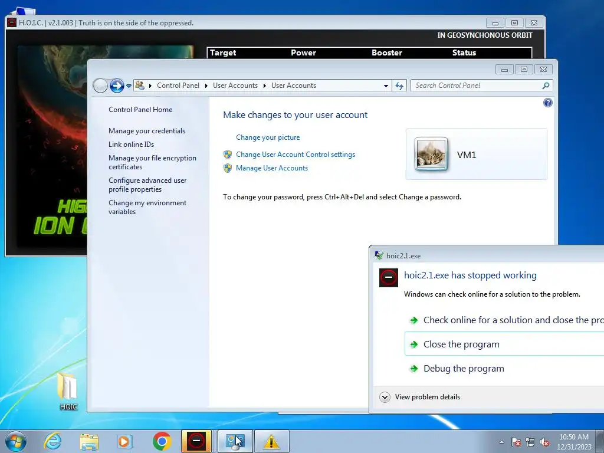Click the HOIC red icon in error dialog
This screenshot has width=604, height=453.
point(388,277)
